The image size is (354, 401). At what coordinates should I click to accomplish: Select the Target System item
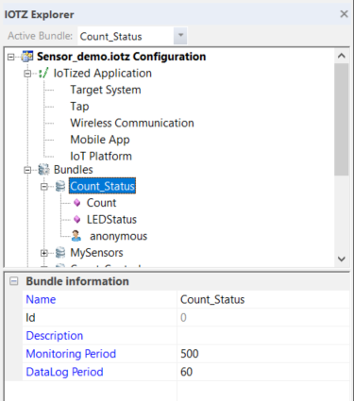106,90
